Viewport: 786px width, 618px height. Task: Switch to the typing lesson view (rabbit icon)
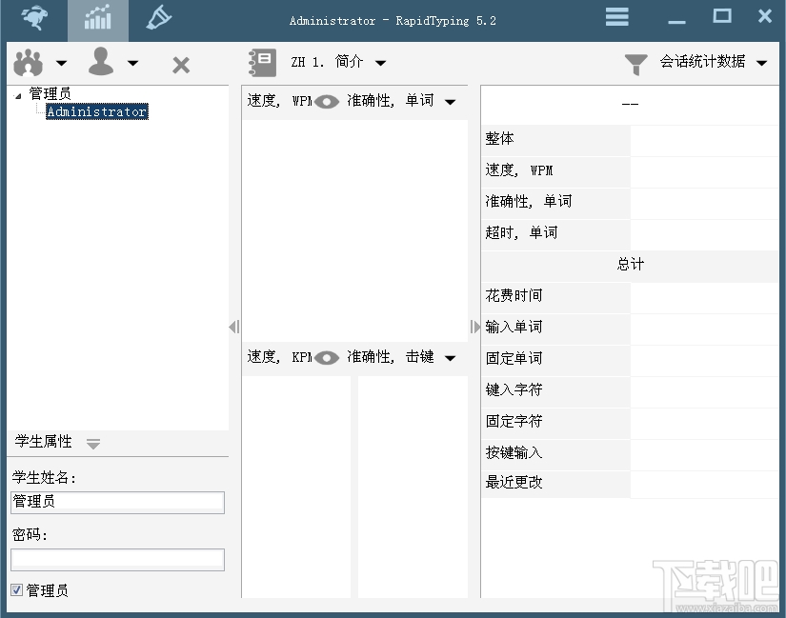pos(35,19)
